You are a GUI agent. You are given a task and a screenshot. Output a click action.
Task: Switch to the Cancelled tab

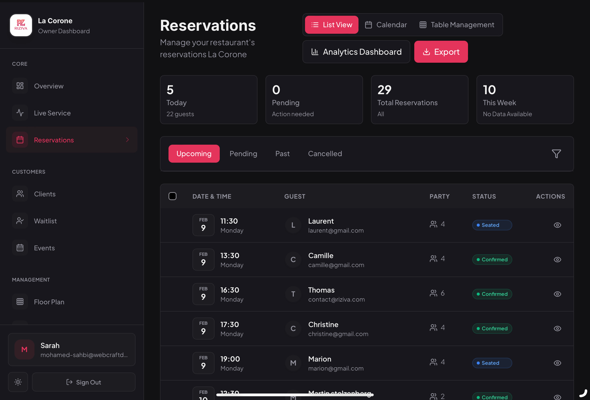pyautogui.click(x=325, y=153)
